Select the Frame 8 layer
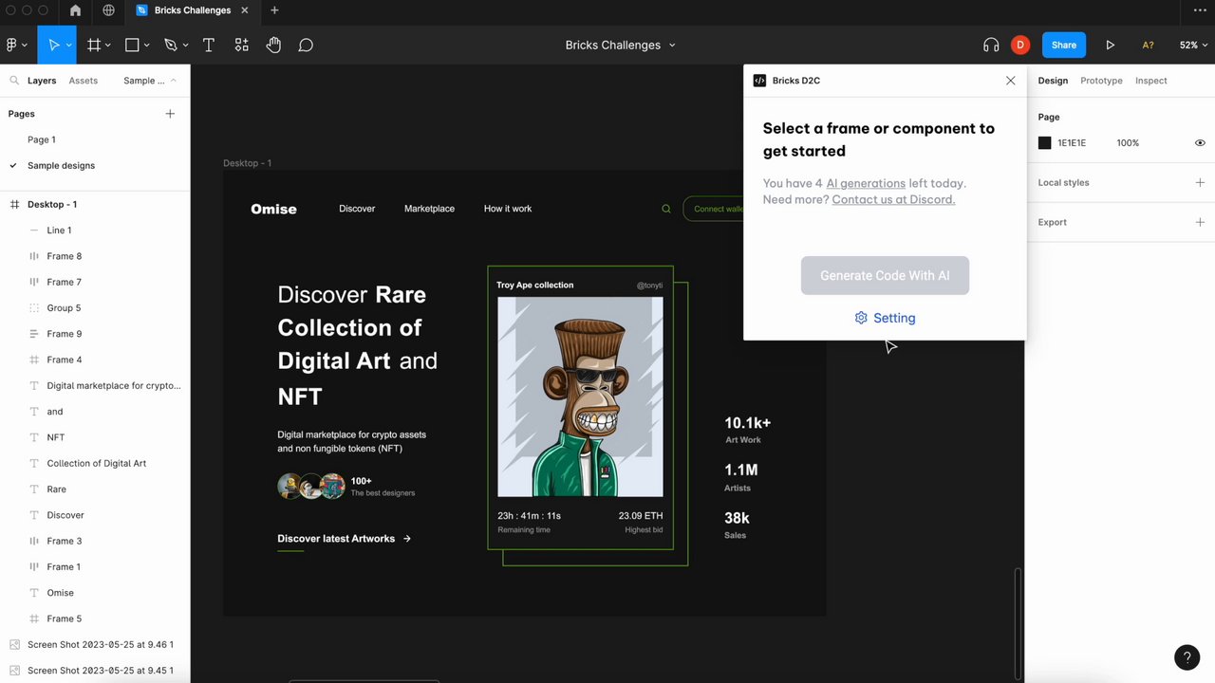Image resolution: width=1215 pixels, height=683 pixels. (65, 256)
